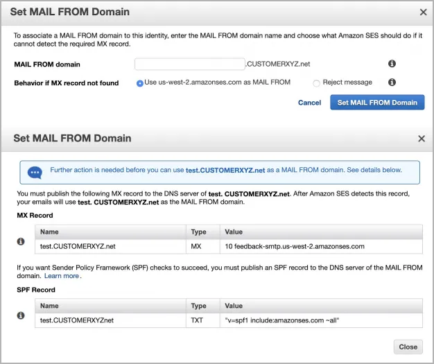Click info icon next to MX Record table
Viewport: 434px width, 364px height.
[x=21, y=241]
